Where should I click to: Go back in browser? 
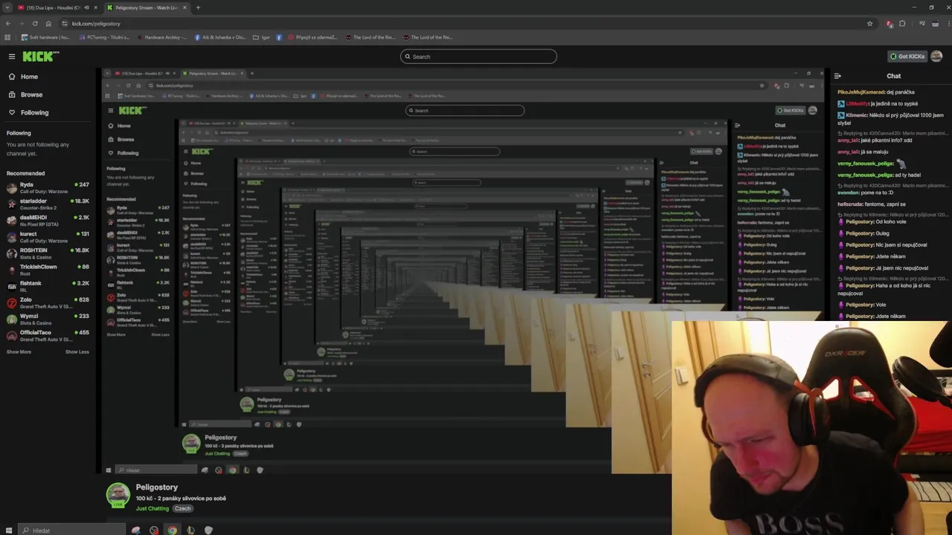8,23
